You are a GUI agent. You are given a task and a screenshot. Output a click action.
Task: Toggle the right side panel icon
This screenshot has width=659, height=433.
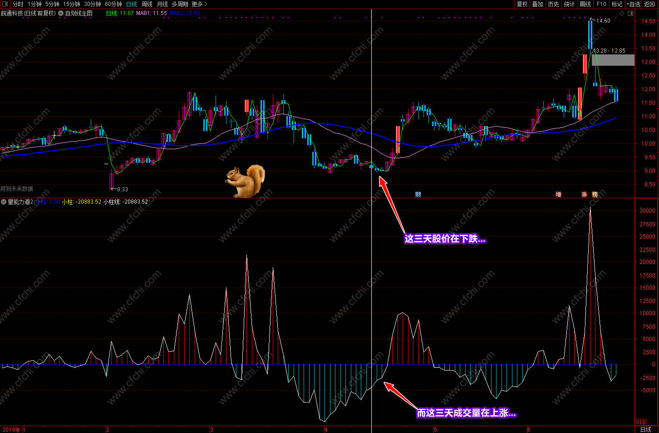click(x=630, y=14)
